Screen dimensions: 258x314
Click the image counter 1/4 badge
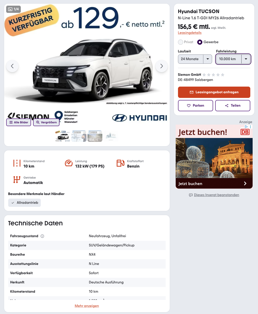[x=13, y=9]
